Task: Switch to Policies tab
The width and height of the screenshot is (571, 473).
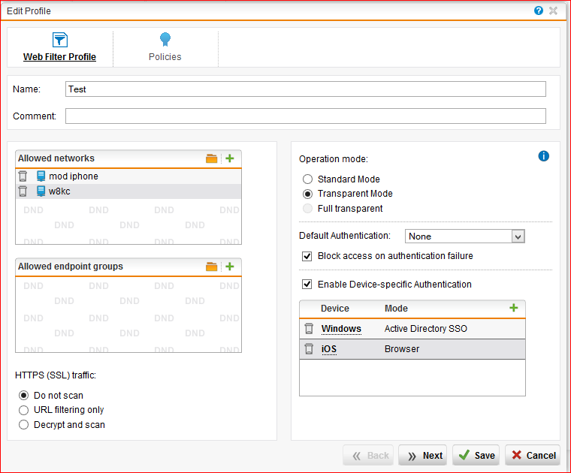Action: (165, 48)
